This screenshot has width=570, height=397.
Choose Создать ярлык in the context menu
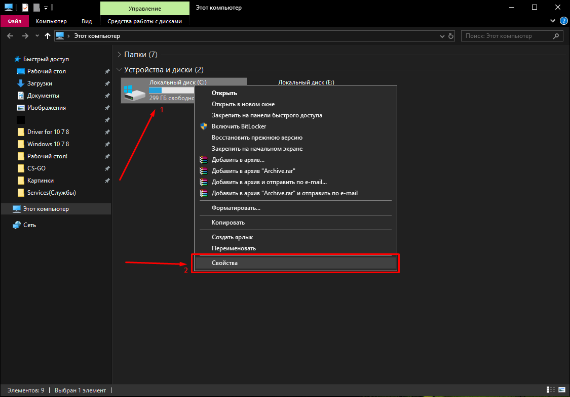click(295, 237)
